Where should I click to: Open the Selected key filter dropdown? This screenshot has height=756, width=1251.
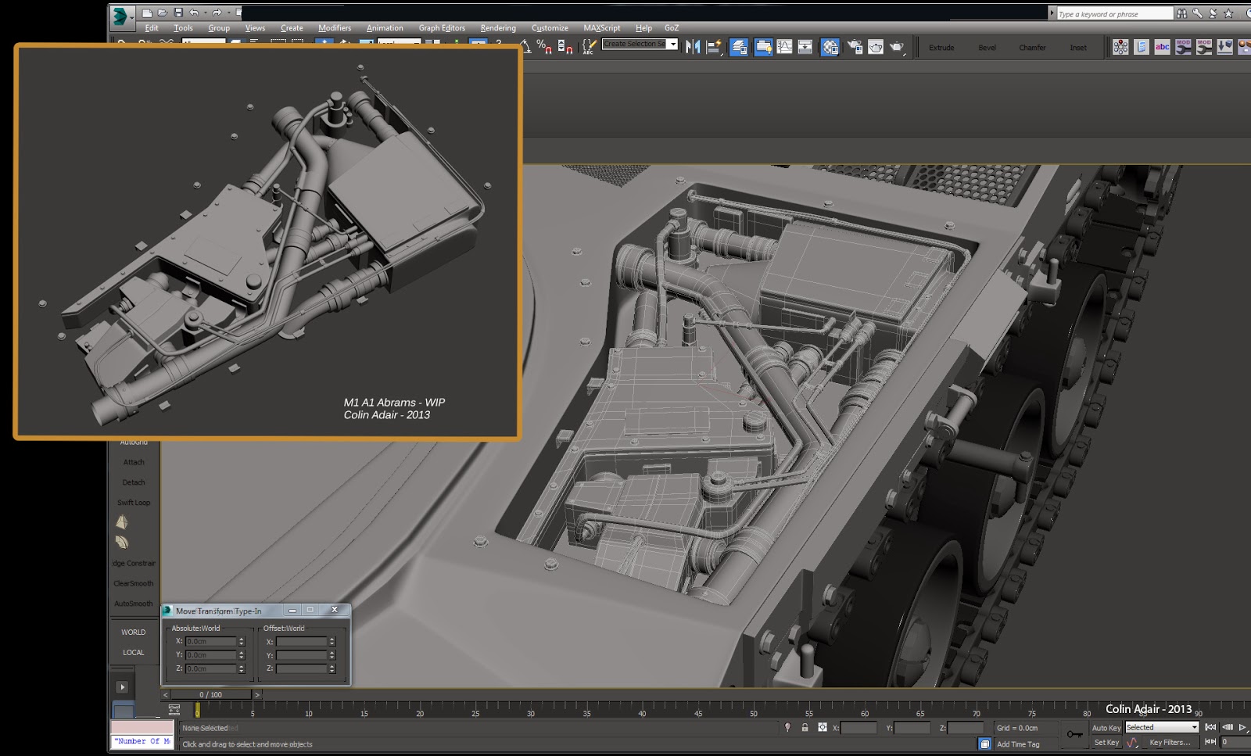pyautogui.click(x=1162, y=728)
